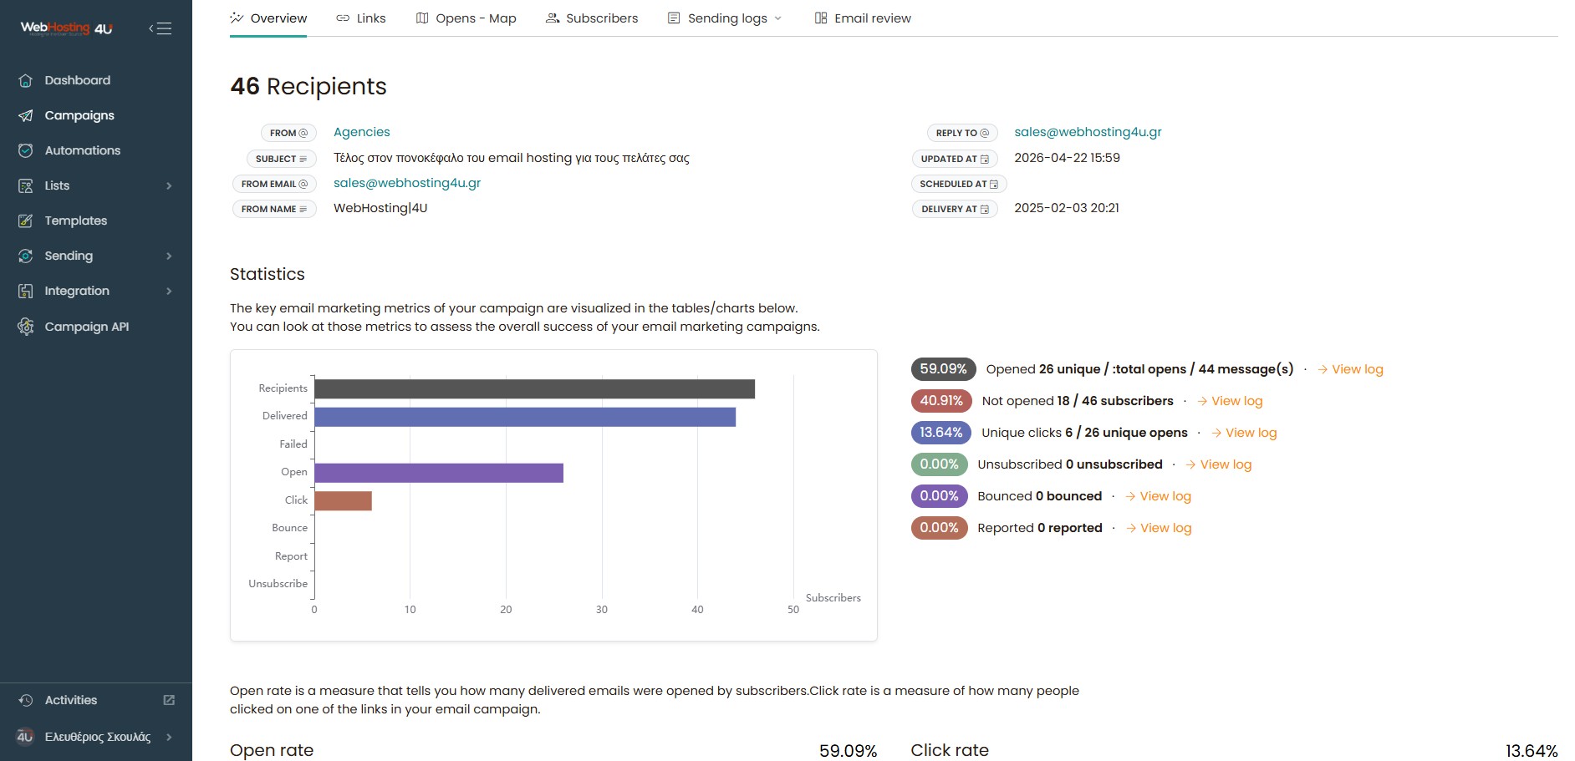The width and height of the screenshot is (1575, 761).
Task: Collapse the sidebar with the menu toggle icon
Action: coord(161,28)
